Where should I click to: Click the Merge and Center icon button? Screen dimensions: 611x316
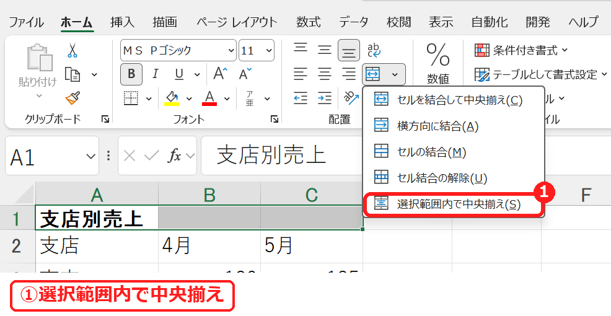(x=373, y=74)
